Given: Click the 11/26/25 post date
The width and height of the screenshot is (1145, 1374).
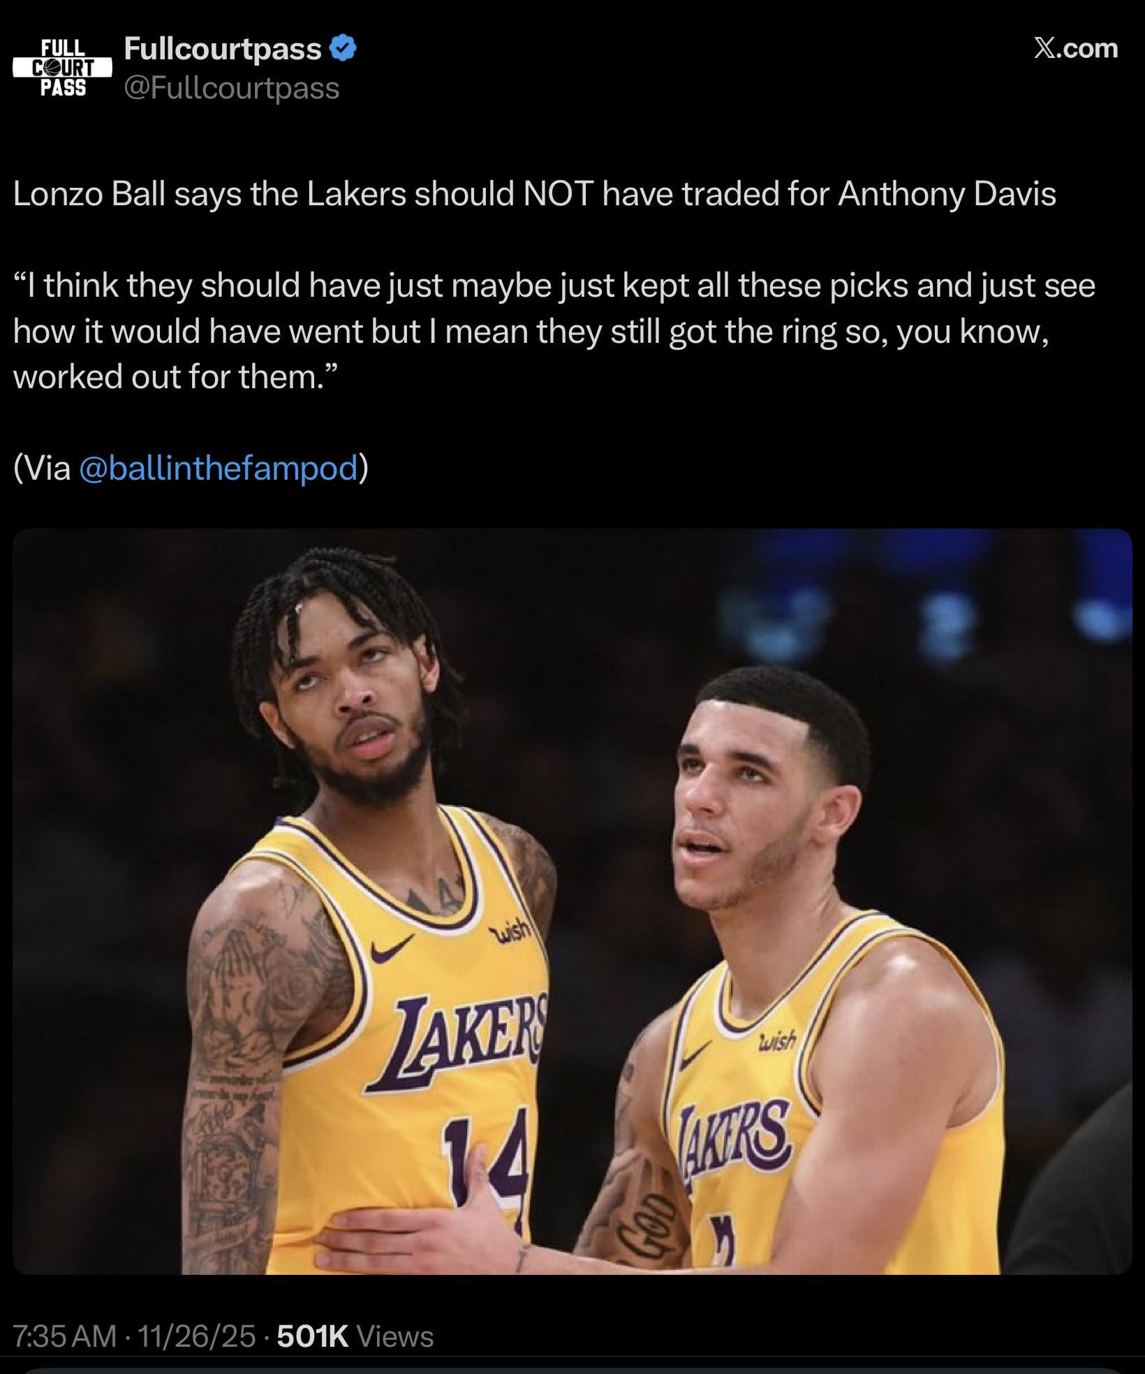Looking at the screenshot, I should (197, 1336).
